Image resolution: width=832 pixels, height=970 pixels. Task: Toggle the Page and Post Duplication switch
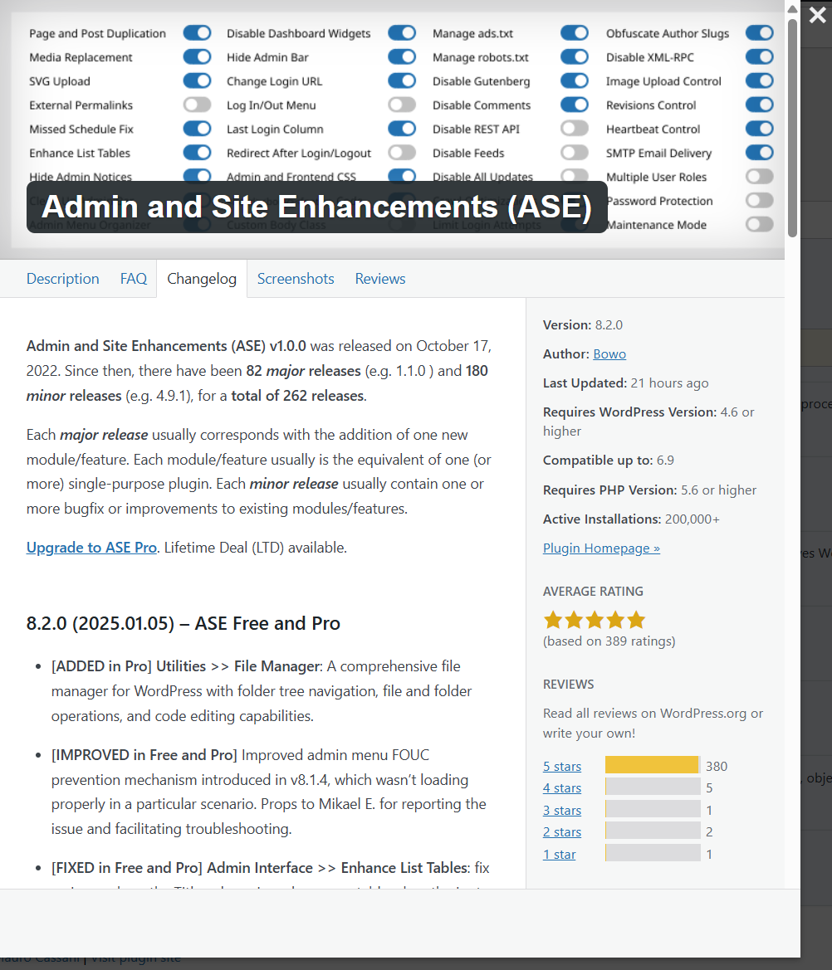[198, 33]
